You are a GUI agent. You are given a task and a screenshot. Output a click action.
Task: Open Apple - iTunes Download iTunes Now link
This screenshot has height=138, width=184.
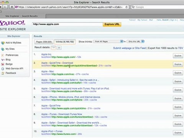(x=62, y=114)
